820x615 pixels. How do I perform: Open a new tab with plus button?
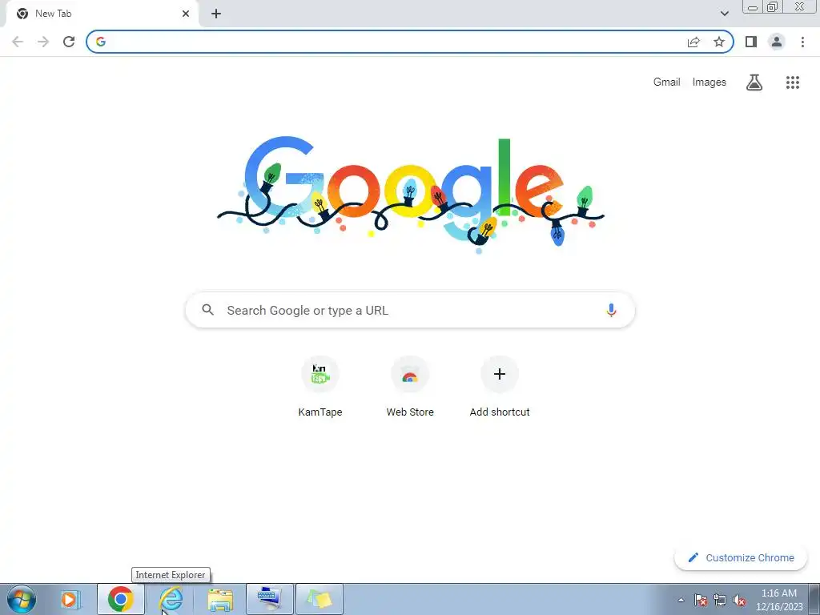click(x=216, y=14)
